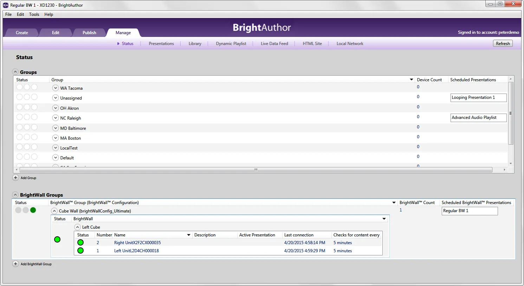Click the Groups list scroll right arrow
The width and height of the screenshot is (524, 286).
[504, 170]
